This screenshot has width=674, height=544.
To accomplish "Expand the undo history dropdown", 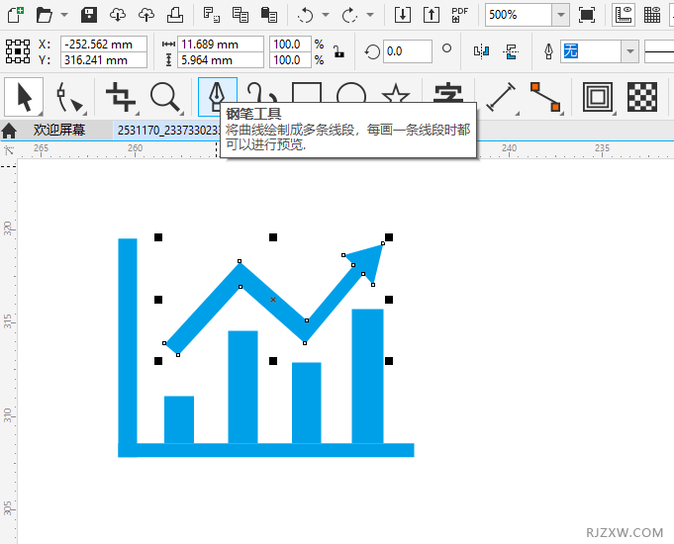I will (x=326, y=15).
